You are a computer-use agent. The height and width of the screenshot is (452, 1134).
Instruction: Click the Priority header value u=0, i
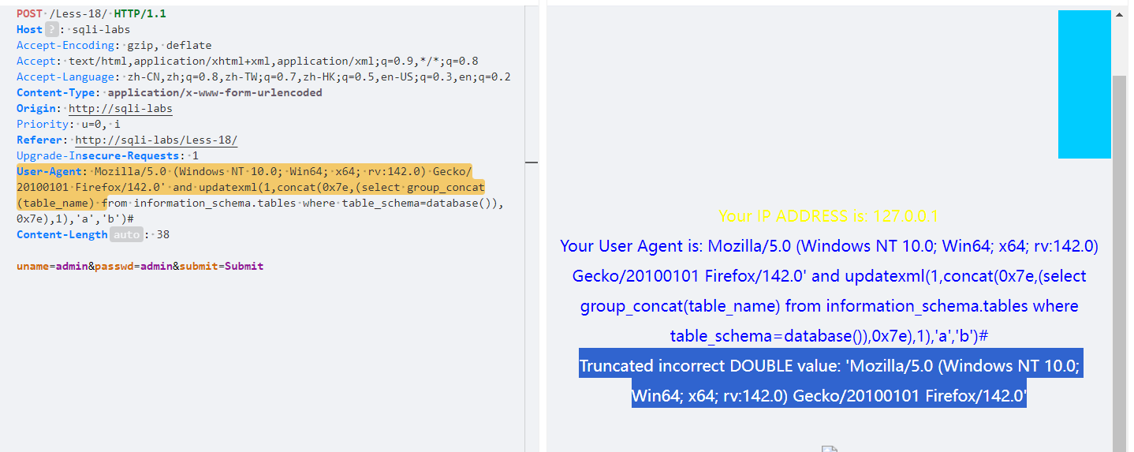(101, 124)
